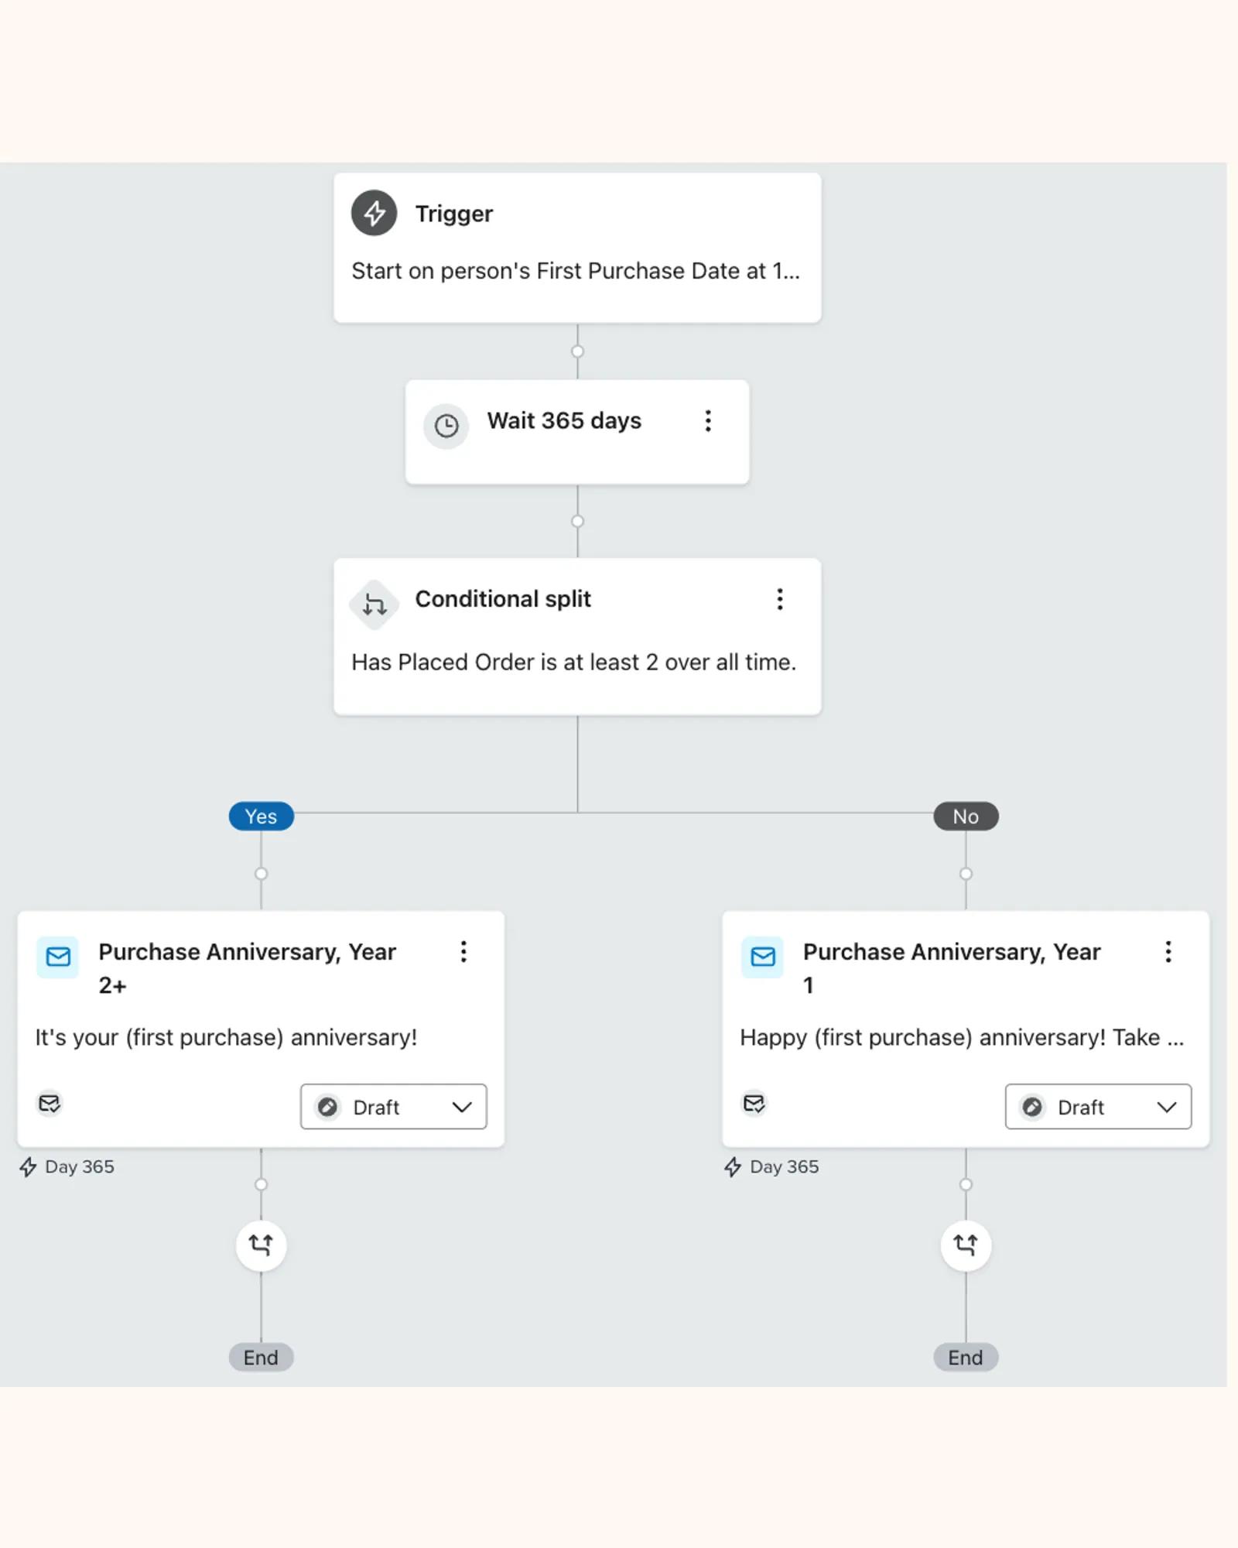Select the No branch pill
The image size is (1238, 1548).
click(x=966, y=816)
